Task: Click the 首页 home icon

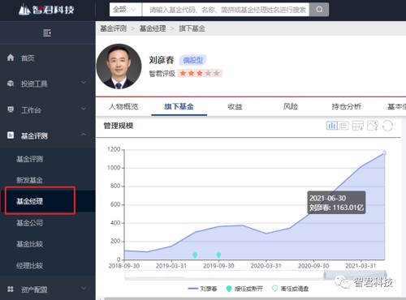Action: [11, 58]
